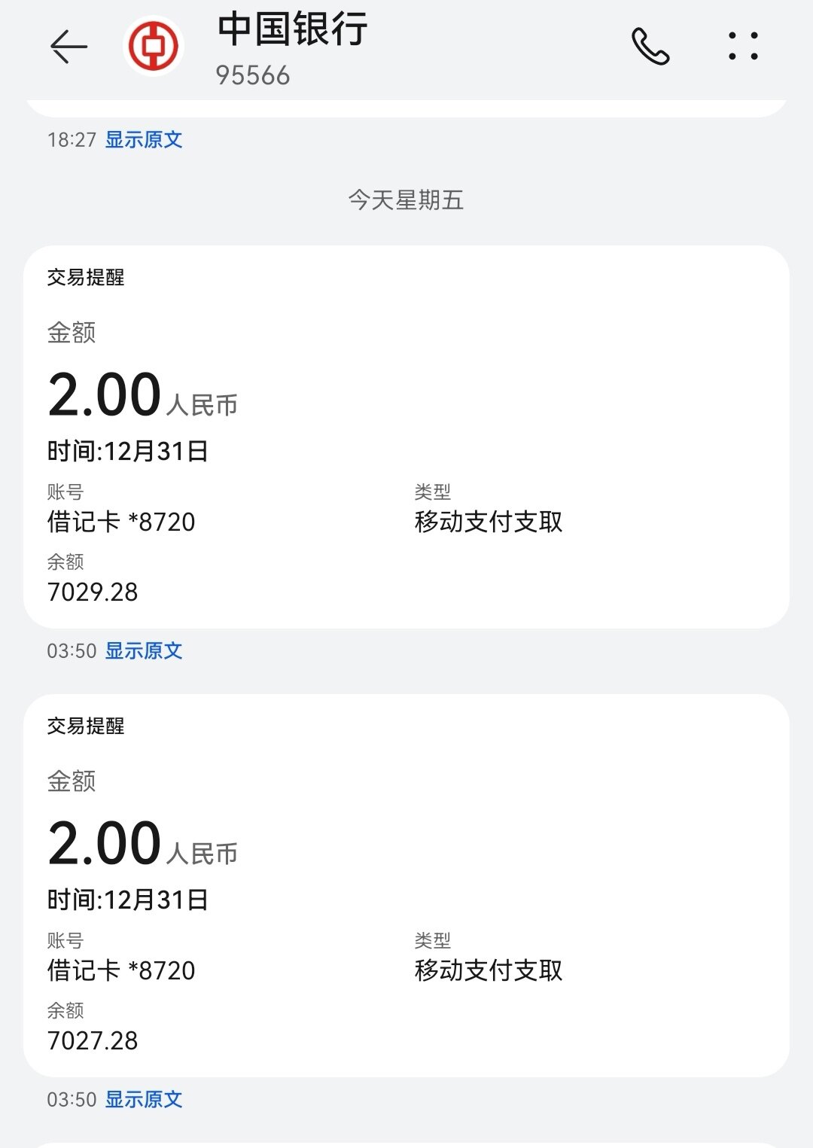This screenshot has height=1148, width=813.
Task: Open the four-dot more options menu
Action: click(743, 47)
